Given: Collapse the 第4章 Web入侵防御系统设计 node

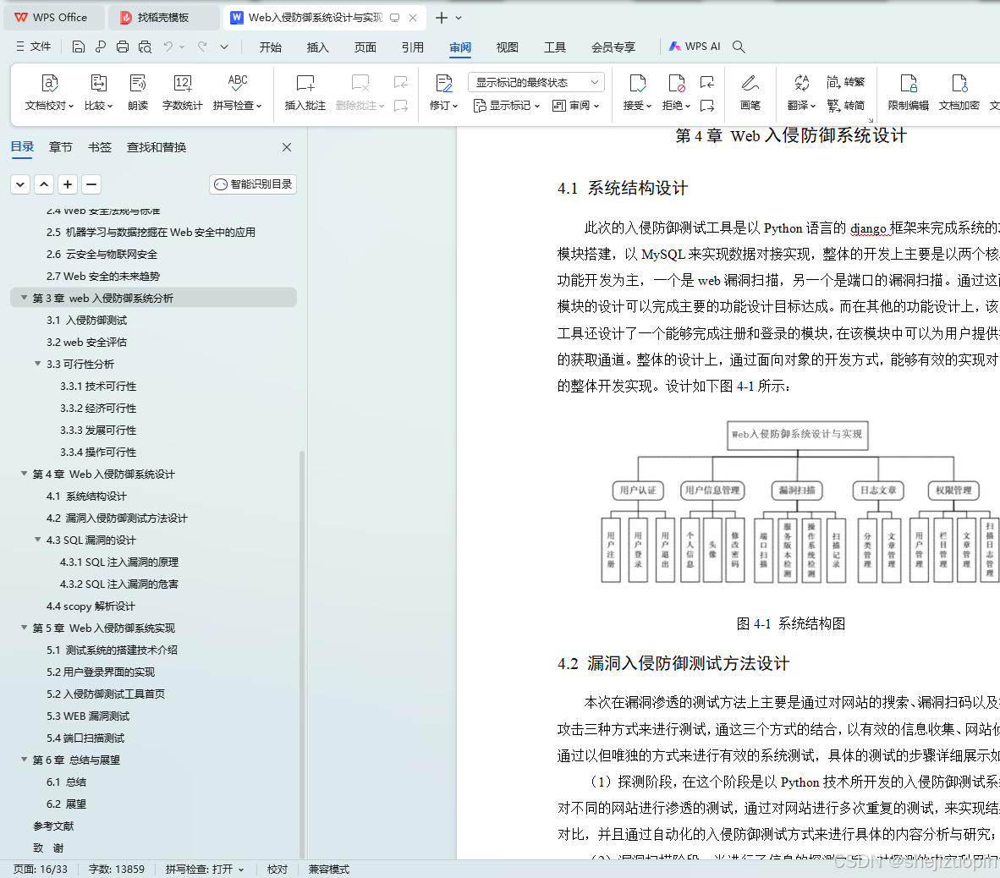Looking at the screenshot, I should tap(24, 474).
